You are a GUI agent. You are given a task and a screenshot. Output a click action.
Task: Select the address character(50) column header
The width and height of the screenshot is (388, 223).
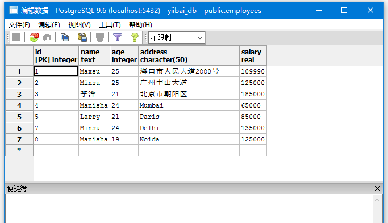pyautogui.click(x=189, y=55)
